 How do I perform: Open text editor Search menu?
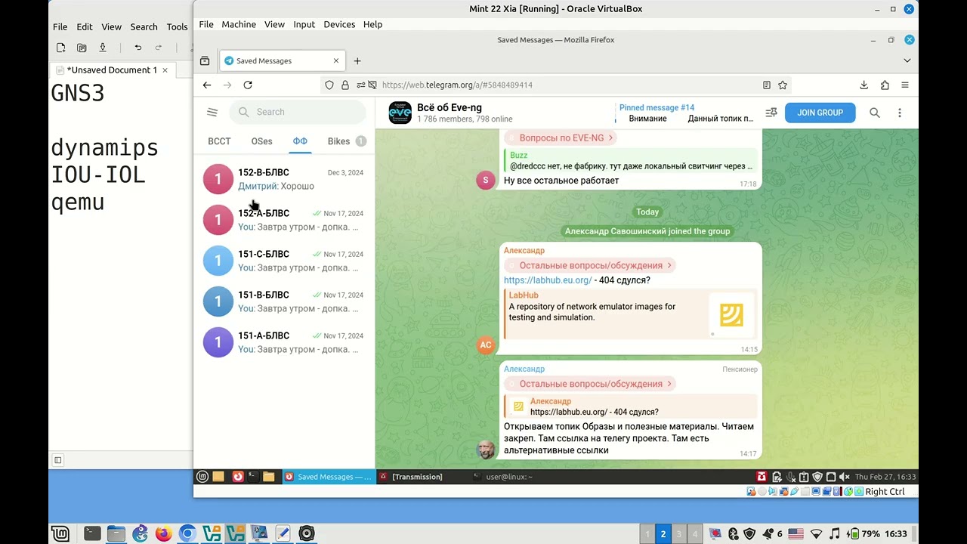coord(144,26)
